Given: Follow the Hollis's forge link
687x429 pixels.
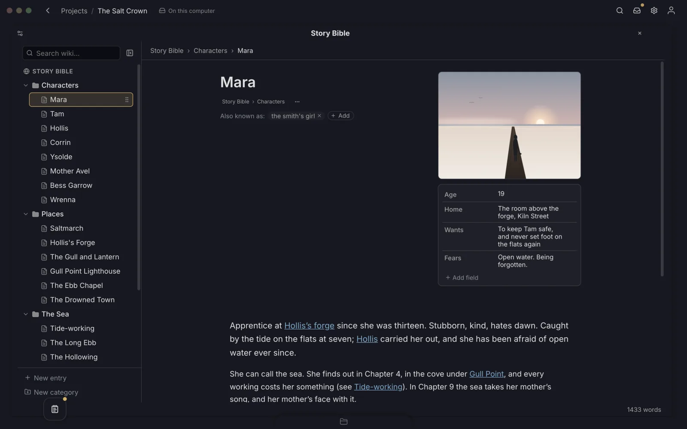Looking at the screenshot, I should 309,326.
